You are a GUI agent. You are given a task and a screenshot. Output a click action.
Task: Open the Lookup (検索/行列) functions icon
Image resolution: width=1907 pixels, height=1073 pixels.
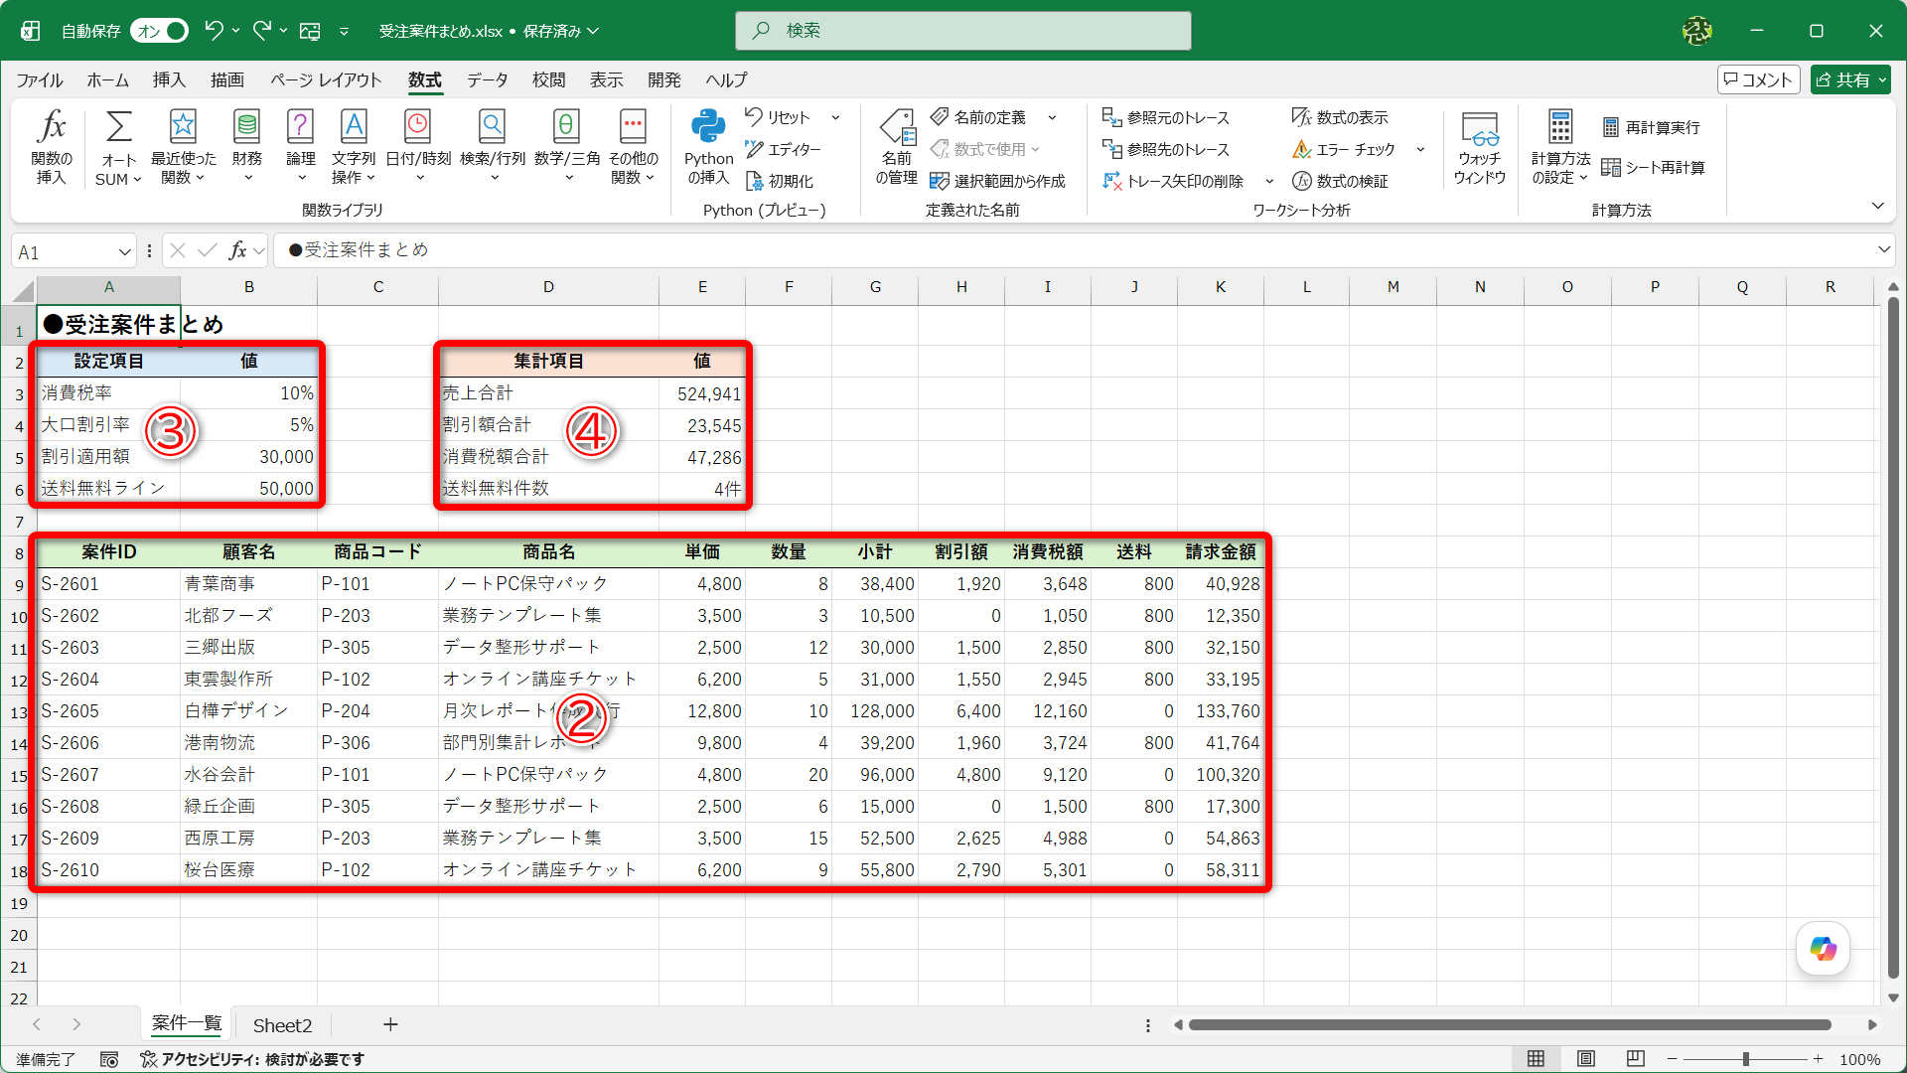pos(492,127)
